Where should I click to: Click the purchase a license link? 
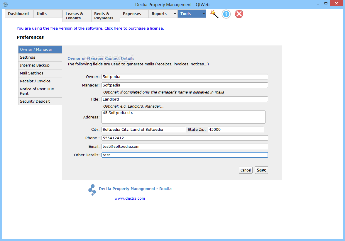(x=90, y=28)
